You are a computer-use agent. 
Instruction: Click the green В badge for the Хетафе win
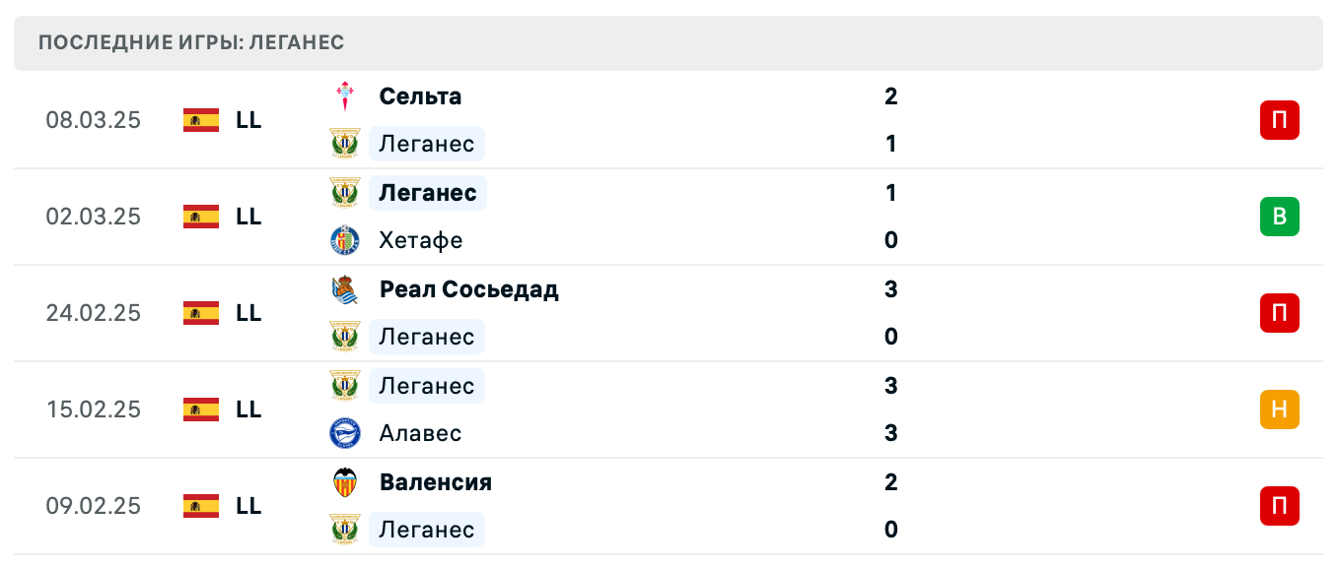[x=1280, y=217]
